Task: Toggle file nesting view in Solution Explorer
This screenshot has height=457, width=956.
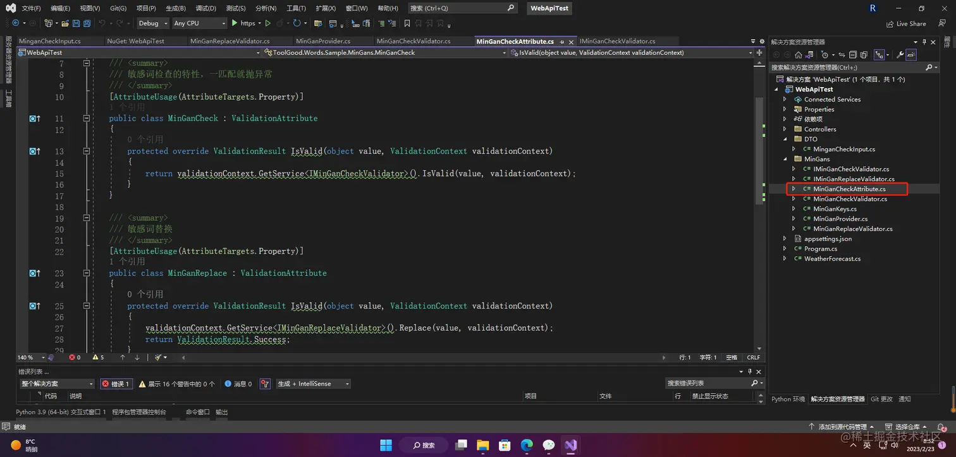Action: click(x=879, y=55)
